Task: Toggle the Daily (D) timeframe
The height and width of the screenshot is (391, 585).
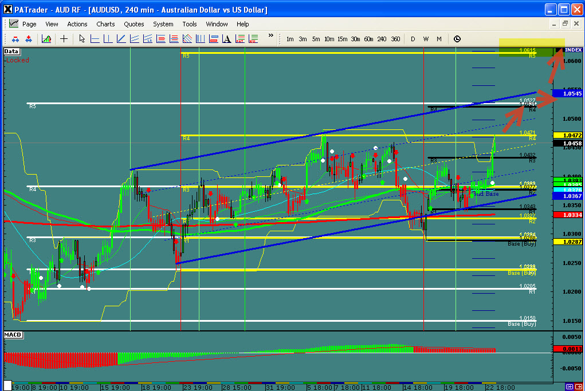Action: [x=413, y=39]
